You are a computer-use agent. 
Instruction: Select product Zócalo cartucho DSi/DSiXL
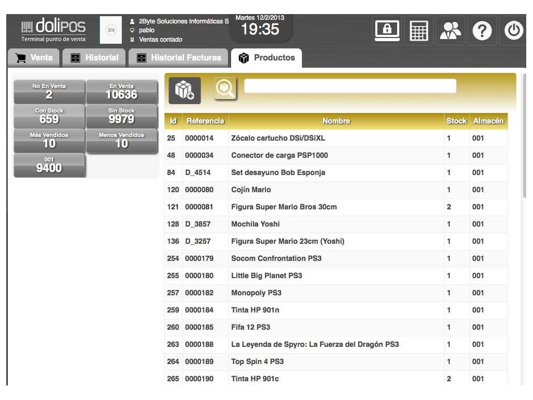336,138
